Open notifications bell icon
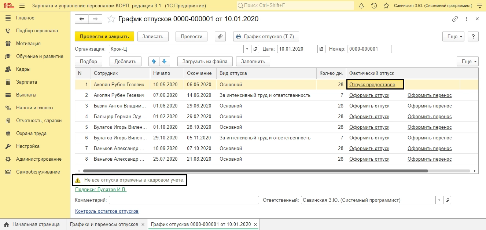Screen dimensions: 486x230 [x=361, y=6]
